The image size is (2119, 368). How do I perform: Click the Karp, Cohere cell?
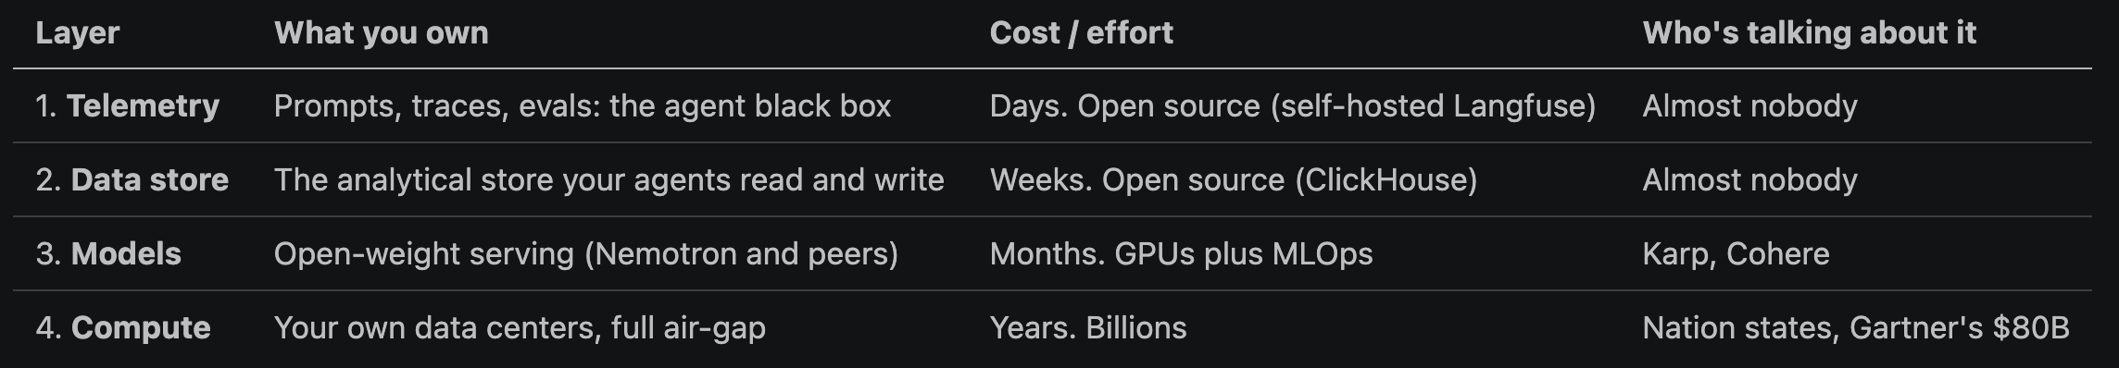click(1736, 253)
